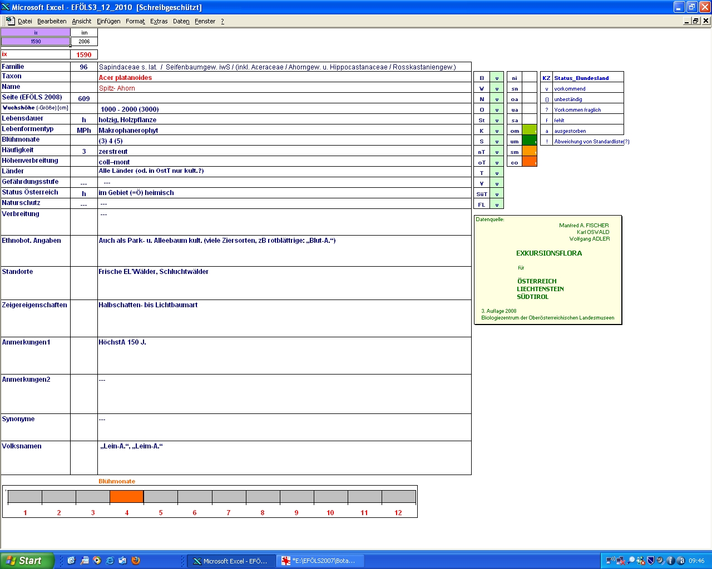Click the 'a' tray icon
Screen dimensions: 712x569
click(x=681, y=561)
